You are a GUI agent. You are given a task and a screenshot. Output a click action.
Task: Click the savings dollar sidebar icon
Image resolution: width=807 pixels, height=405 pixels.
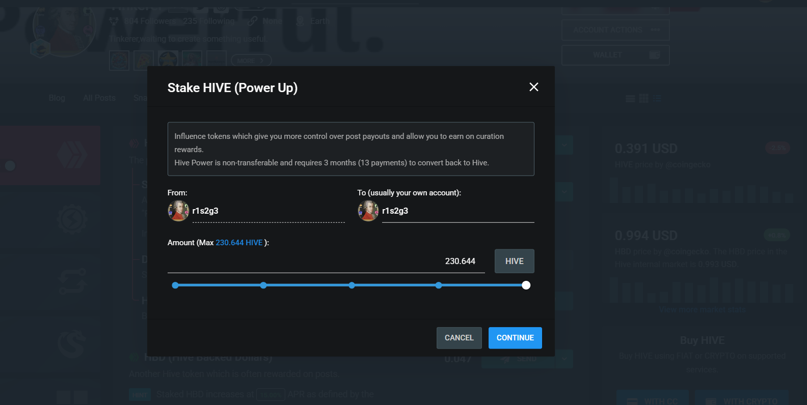[71, 344]
